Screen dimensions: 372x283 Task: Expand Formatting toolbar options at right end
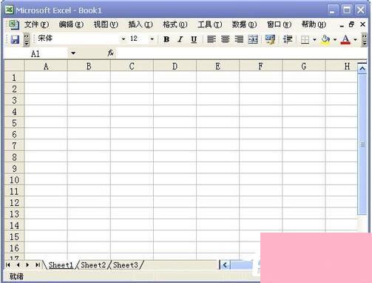pyautogui.click(x=364, y=39)
